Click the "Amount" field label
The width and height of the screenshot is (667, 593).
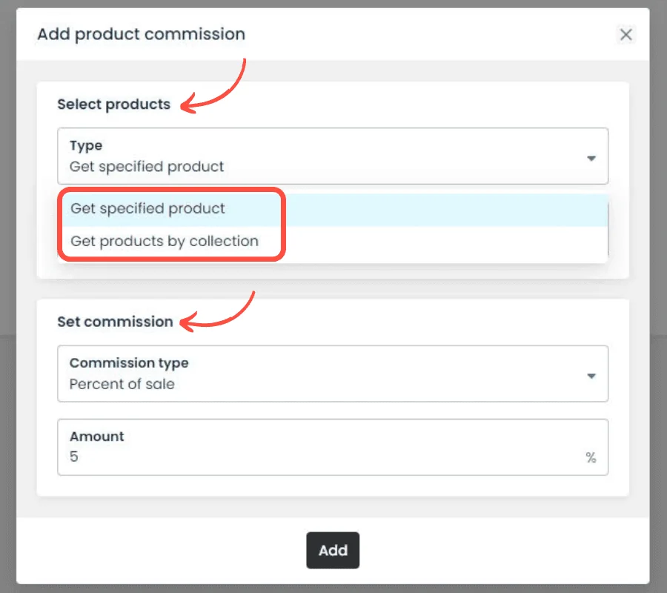tap(97, 437)
